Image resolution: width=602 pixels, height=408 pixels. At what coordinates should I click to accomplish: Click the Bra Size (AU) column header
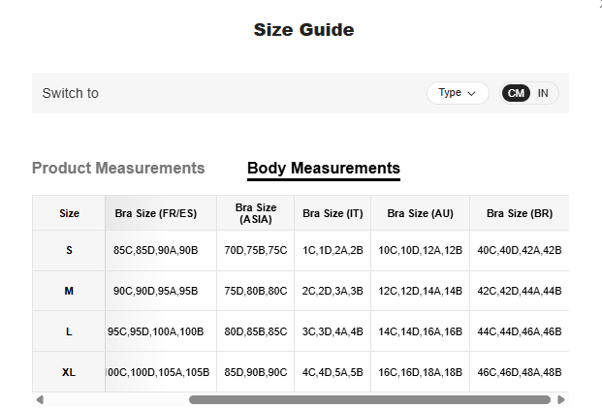tap(420, 213)
